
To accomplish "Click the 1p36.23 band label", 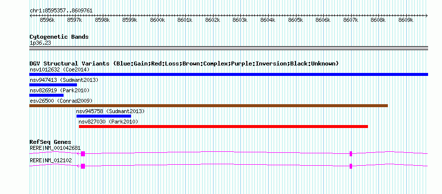I will 40,43.
